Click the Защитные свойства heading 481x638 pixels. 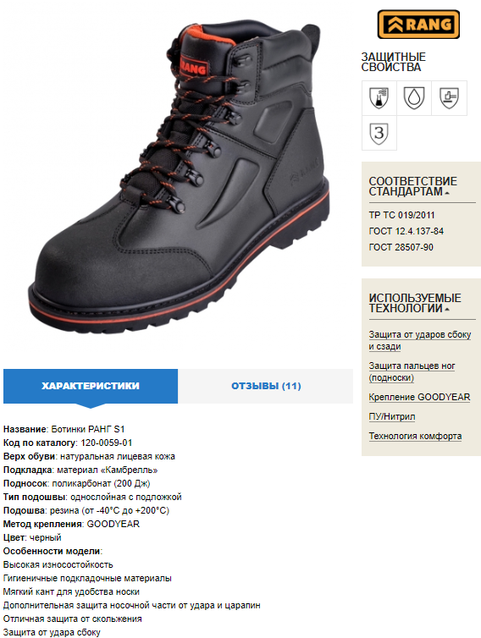click(394, 62)
